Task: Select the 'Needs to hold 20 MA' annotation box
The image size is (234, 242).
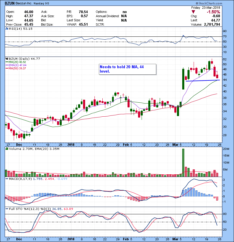Action: tap(127, 69)
